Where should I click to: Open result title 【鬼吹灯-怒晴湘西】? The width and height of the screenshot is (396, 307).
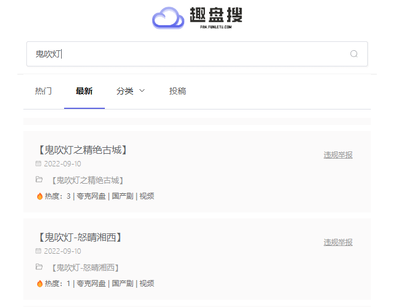80,237
